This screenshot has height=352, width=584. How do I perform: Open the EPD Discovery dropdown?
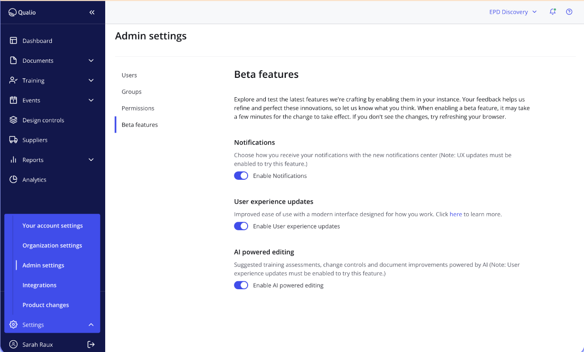513,12
